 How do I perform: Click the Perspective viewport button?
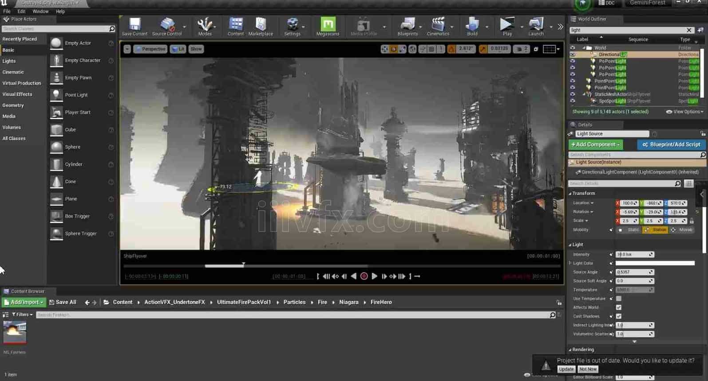point(150,49)
